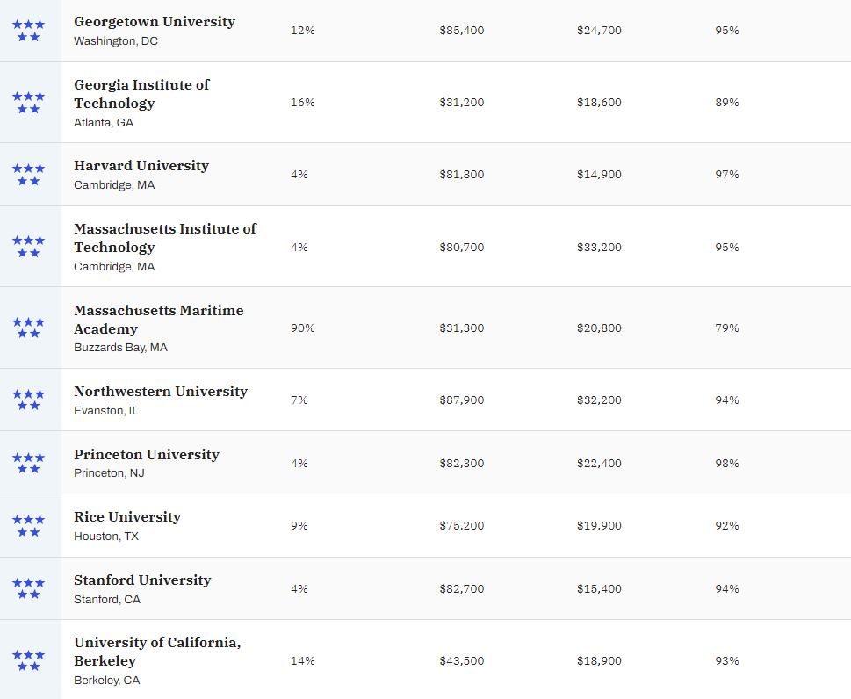
Task: Open the Rice University page
Action: 127,517
